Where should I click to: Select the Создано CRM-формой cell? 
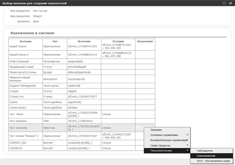point(26,86)
